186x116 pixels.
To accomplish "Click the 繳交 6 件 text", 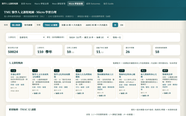I will point(79,90).
